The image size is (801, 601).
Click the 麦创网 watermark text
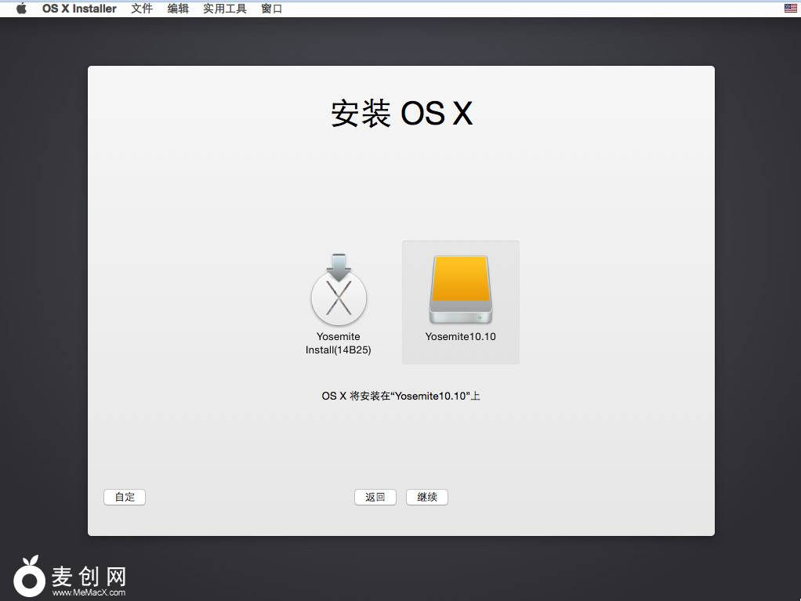pos(89,577)
